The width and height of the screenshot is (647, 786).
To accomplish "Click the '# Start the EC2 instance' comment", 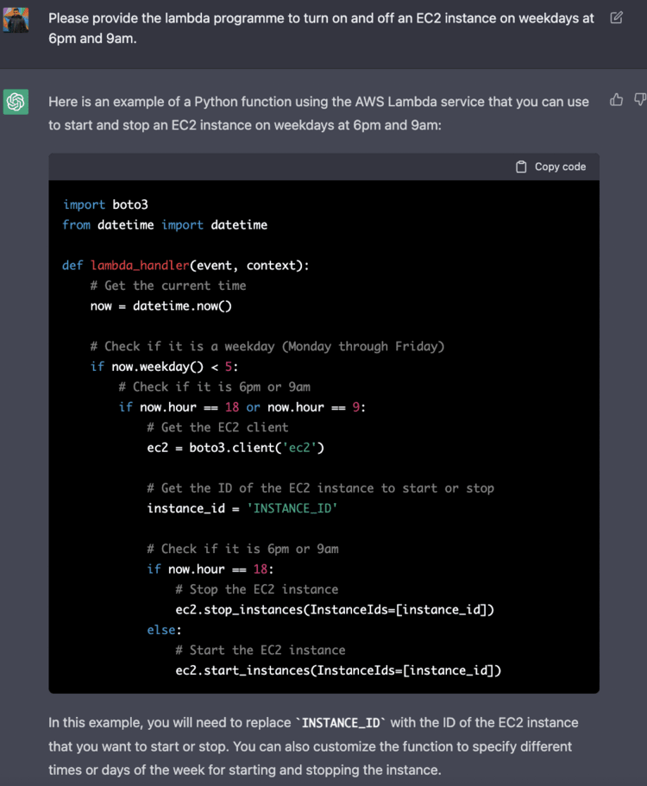I will 261,651.
